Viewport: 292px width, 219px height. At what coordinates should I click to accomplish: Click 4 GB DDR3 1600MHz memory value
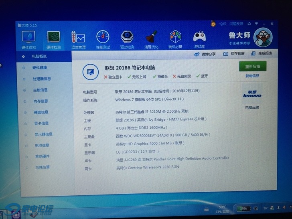142,128
